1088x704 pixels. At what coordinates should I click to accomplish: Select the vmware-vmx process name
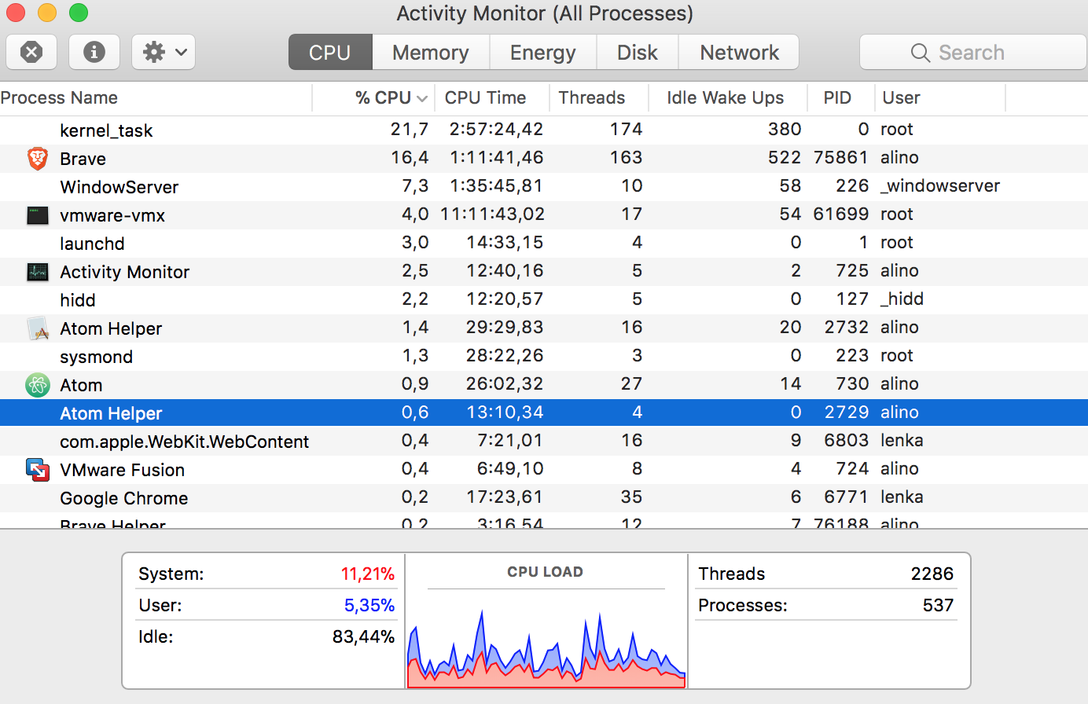112,215
